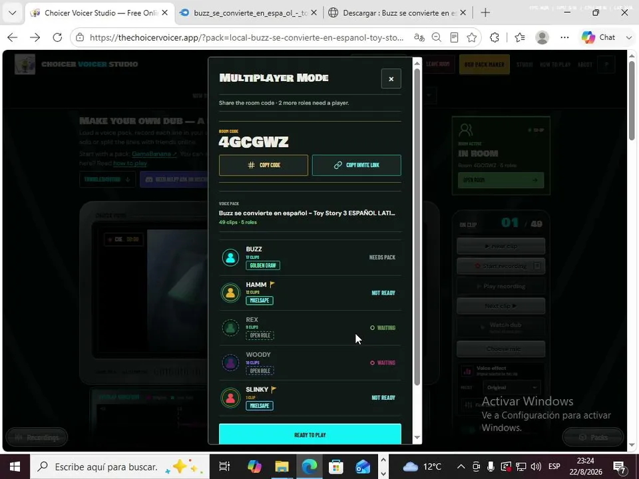The height and width of the screenshot is (479, 639).
Task: Click the Golden Draw tag under Buzz
Action: pos(263,265)
